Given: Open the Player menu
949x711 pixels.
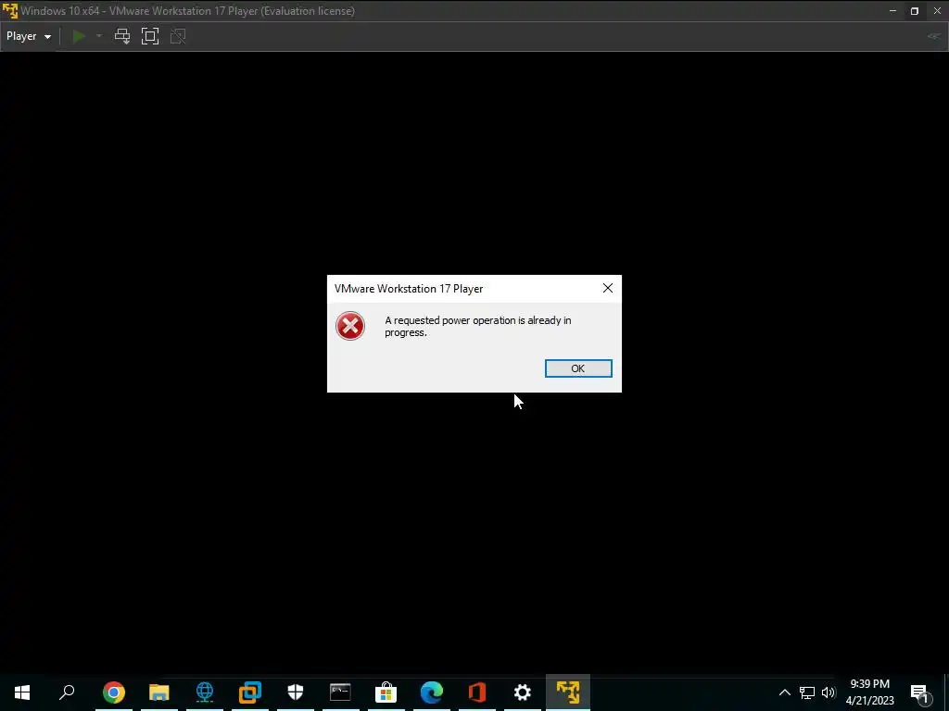Looking at the screenshot, I should tap(29, 36).
